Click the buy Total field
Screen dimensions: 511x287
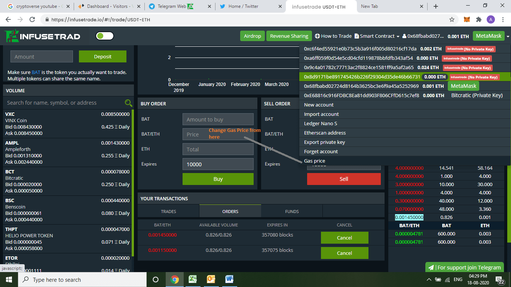coord(218,149)
